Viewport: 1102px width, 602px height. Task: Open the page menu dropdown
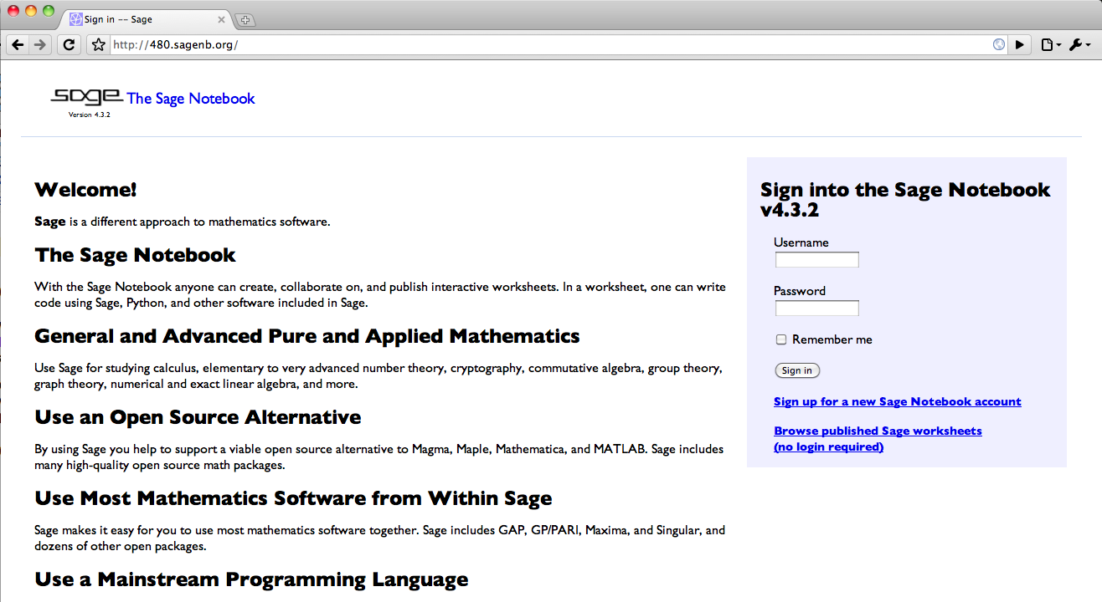pos(1051,45)
